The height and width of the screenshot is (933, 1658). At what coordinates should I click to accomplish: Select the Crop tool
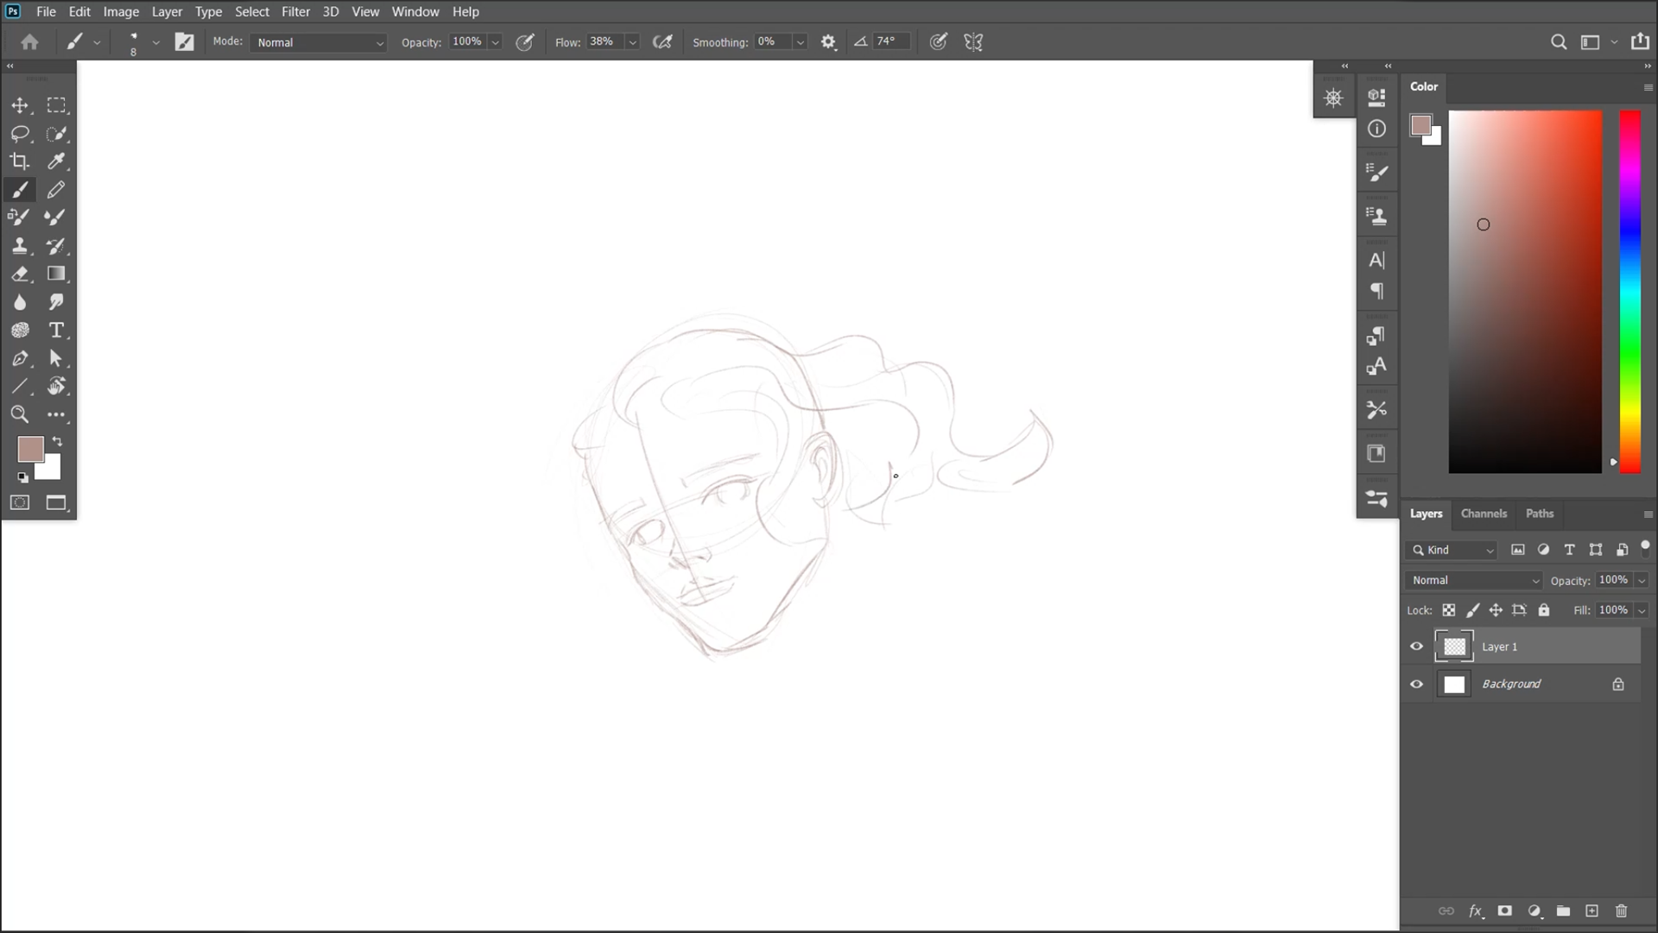pyautogui.click(x=20, y=161)
